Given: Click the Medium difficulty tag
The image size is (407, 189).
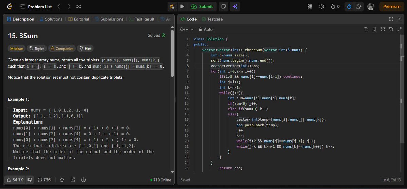Looking at the screenshot, I should 17,48.
